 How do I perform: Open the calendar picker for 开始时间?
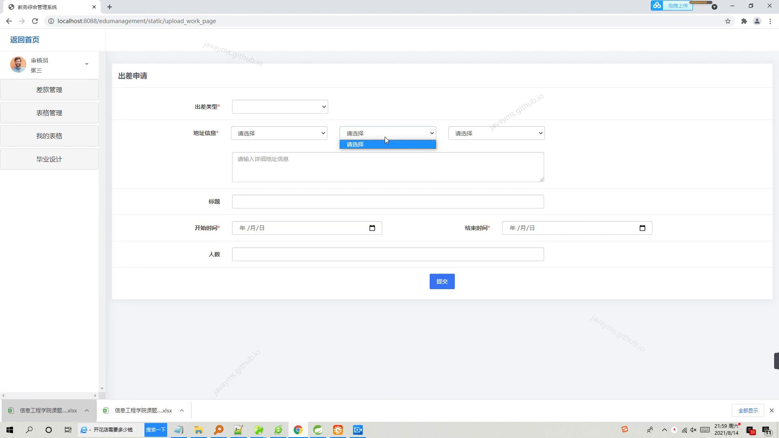point(372,228)
